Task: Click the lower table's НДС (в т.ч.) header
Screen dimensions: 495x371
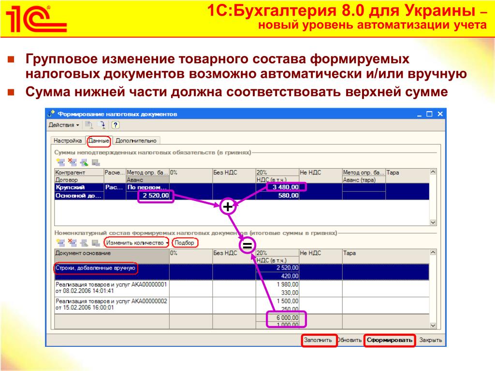Action: (277, 260)
